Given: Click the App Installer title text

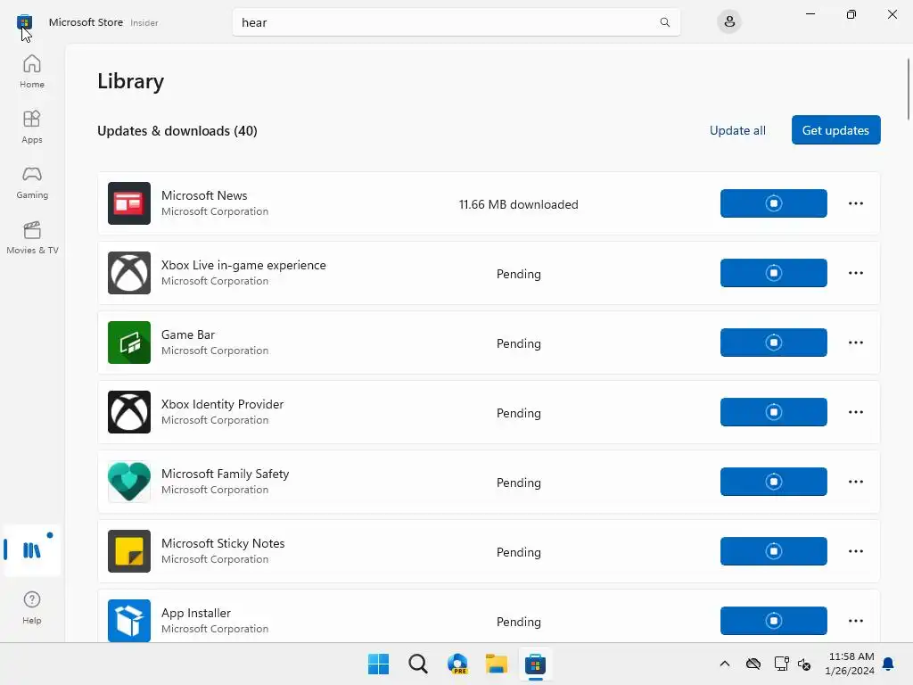Looking at the screenshot, I should (196, 613).
